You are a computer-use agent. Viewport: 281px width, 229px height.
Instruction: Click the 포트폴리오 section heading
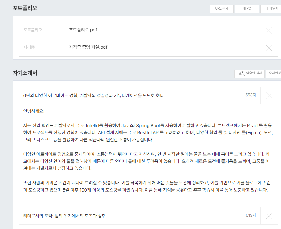[25, 8]
